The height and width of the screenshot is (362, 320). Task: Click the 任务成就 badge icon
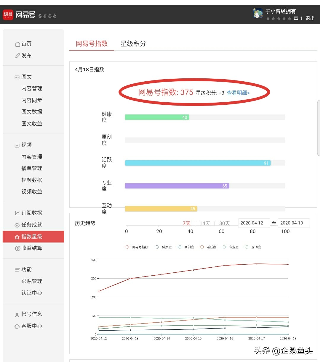17,225
